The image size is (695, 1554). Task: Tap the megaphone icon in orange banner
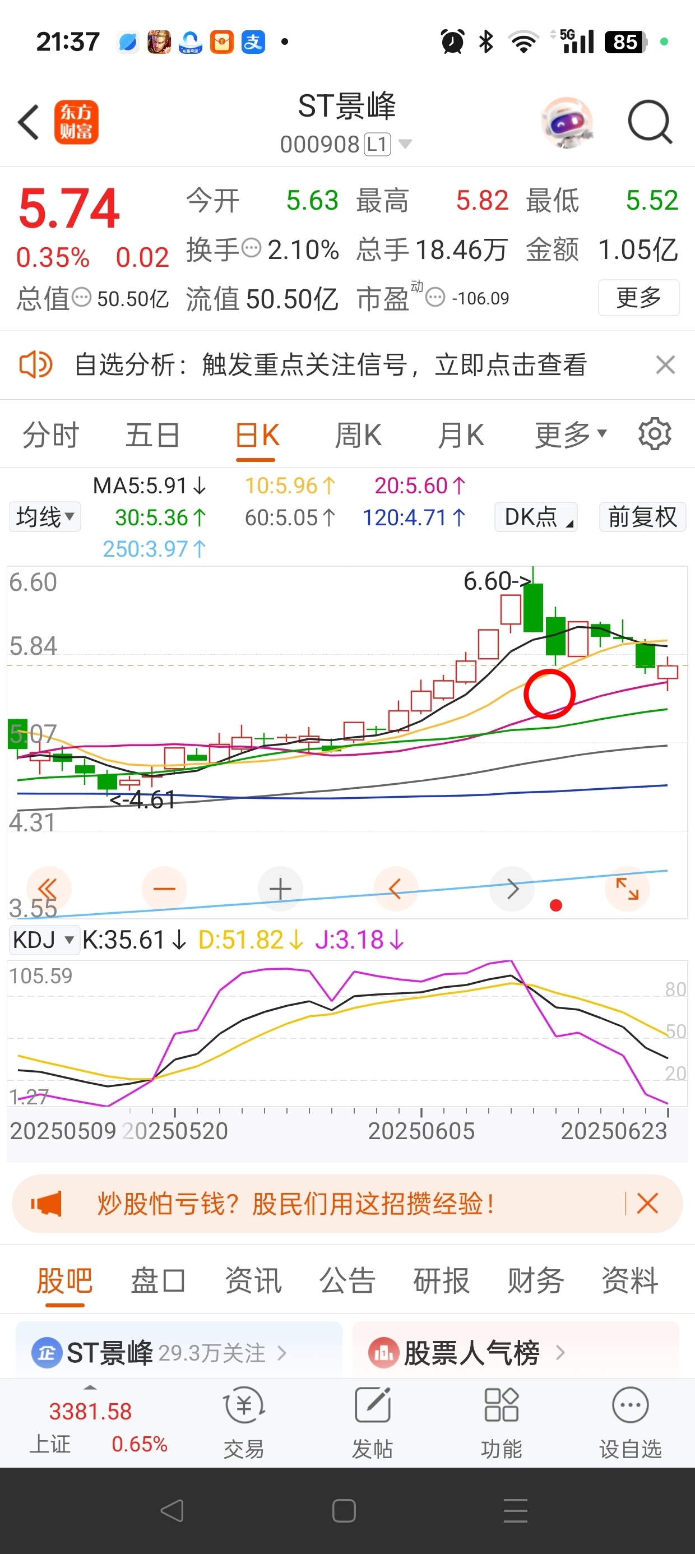pos(47,1204)
